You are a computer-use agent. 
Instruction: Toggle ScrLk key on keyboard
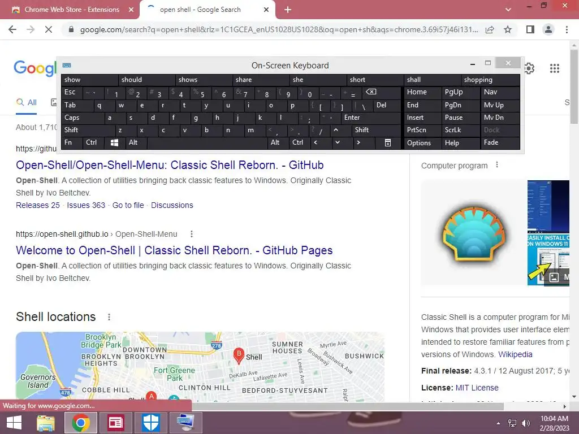coord(460,130)
